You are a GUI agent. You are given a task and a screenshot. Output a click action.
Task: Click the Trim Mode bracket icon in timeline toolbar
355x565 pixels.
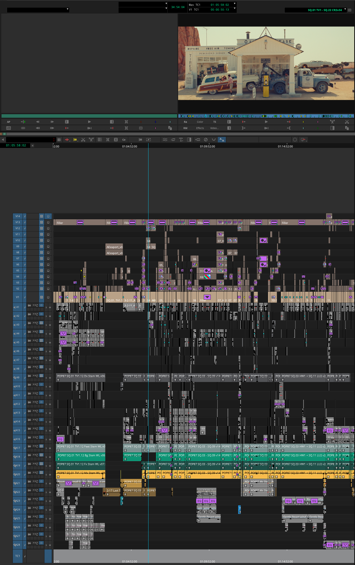click(x=108, y=140)
